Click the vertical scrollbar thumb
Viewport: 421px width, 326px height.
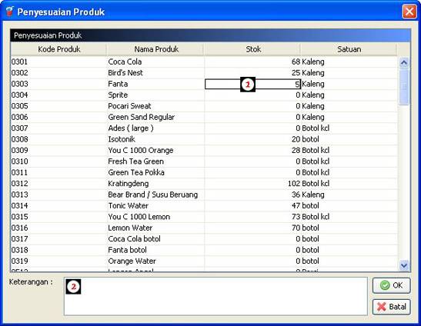point(404,86)
